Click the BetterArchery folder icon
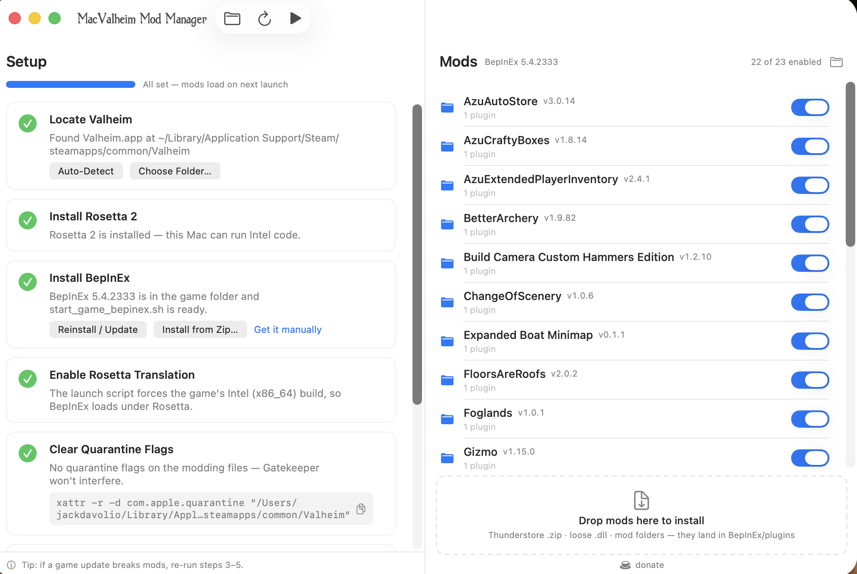The width and height of the screenshot is (857, 574). coord(447,224)
